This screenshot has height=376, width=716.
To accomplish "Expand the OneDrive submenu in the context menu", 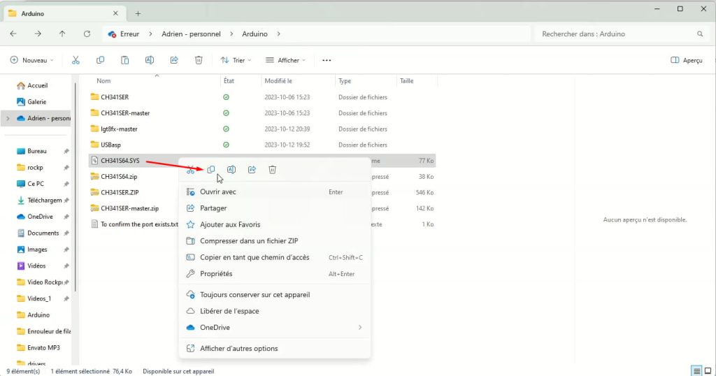I will tap(360, 327).
